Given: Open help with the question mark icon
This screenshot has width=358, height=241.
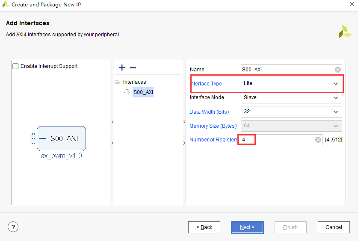Looking at the screenshot, I should point(13,227).
